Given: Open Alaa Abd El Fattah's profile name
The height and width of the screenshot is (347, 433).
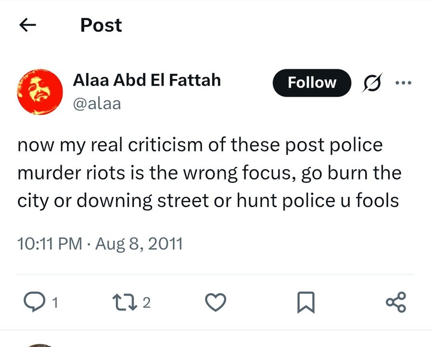Looking at the screenshot, I should [147, 80].
